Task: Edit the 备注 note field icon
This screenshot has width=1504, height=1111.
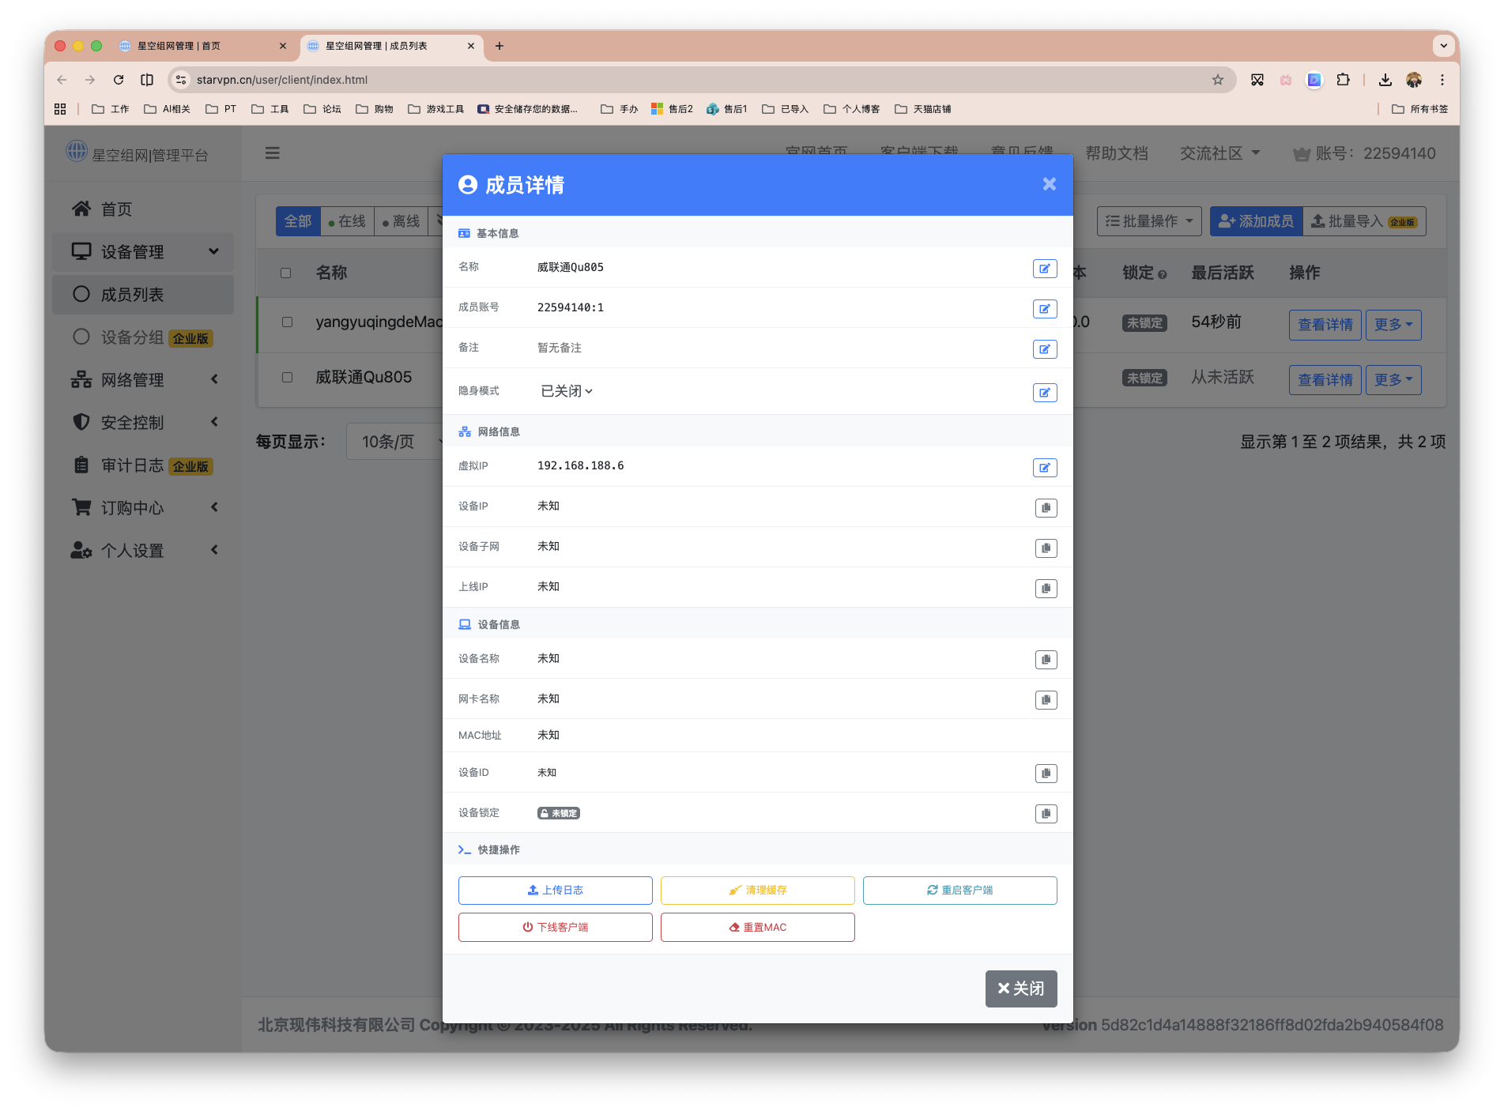Action: (x=1044, y=349)
